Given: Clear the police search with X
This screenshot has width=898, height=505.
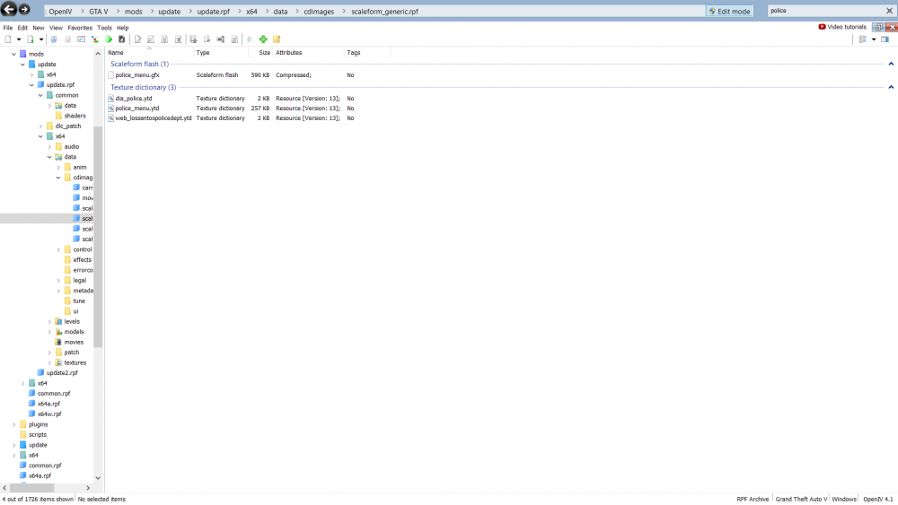Looking at the screenshot, I should 889,11.
